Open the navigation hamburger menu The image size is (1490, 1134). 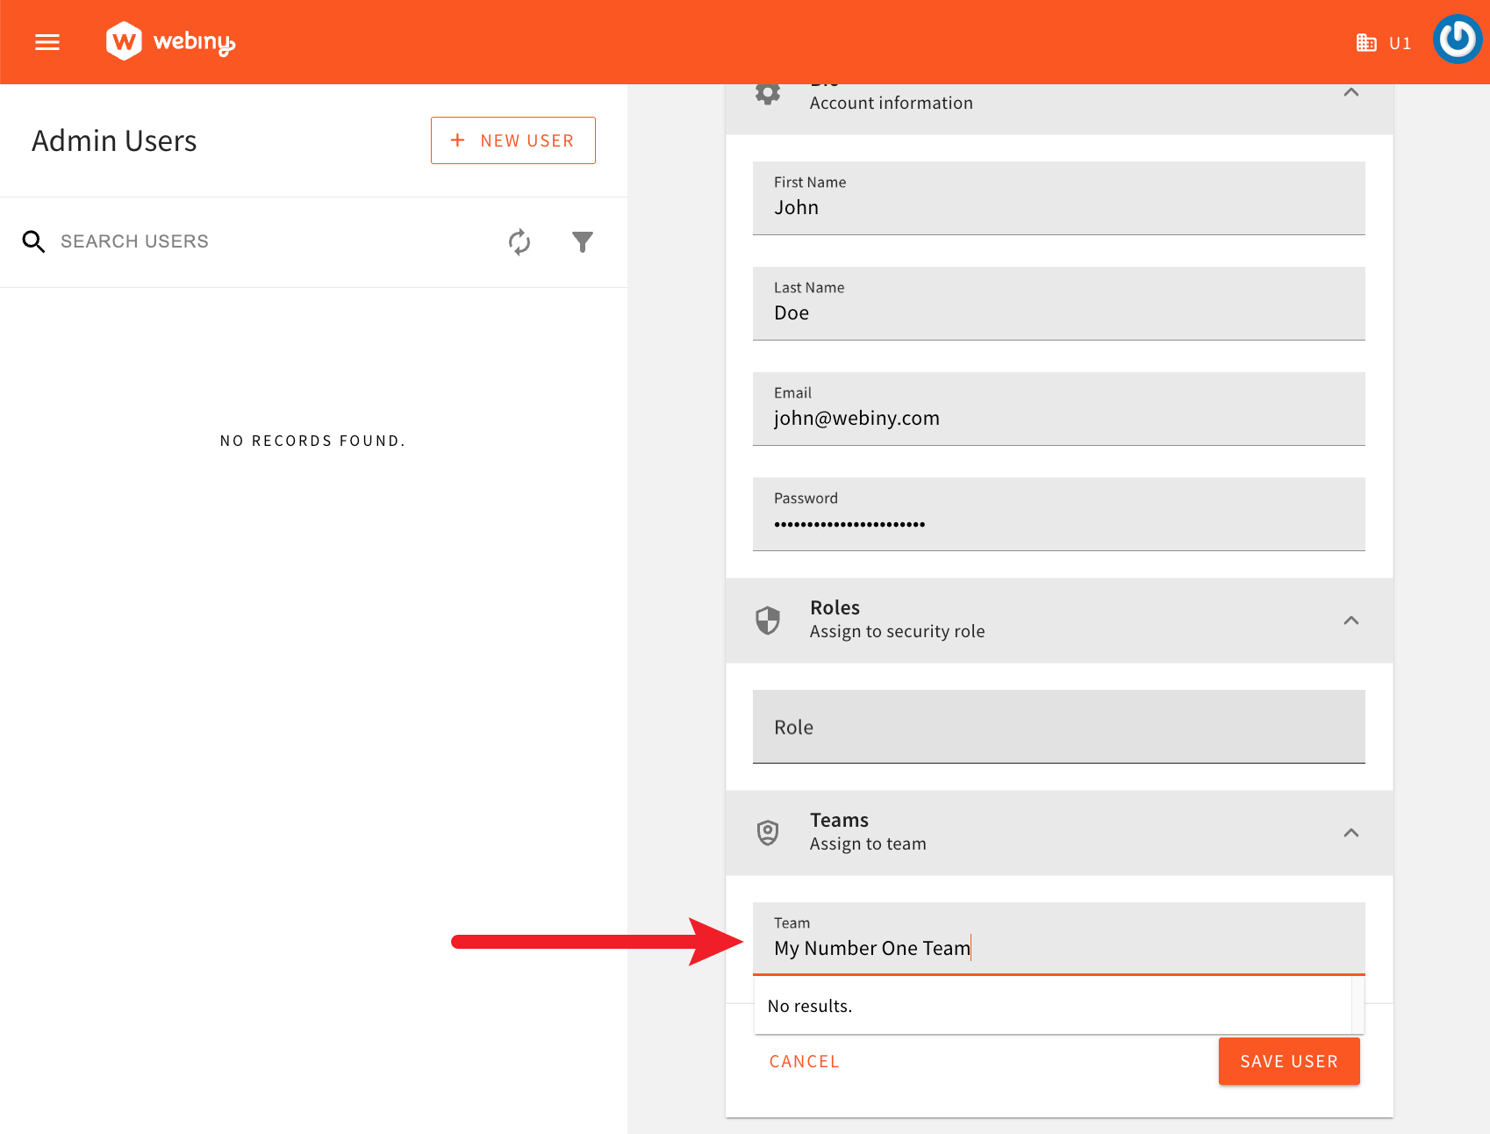click(47, 41)
